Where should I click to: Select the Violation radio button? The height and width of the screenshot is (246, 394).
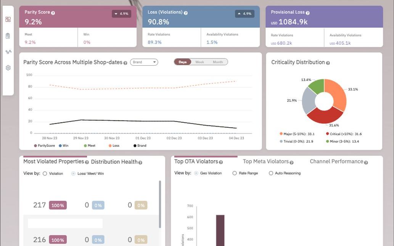[45, 174]
